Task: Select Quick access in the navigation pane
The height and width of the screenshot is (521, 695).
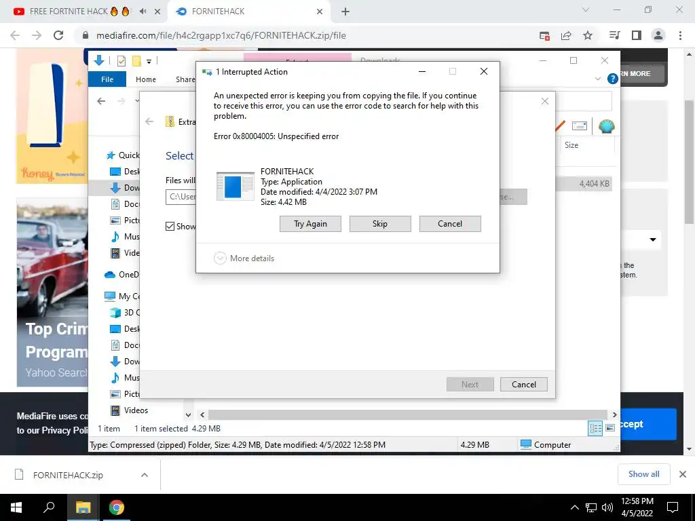Action: pyautogui.click(x=123, y=155)
